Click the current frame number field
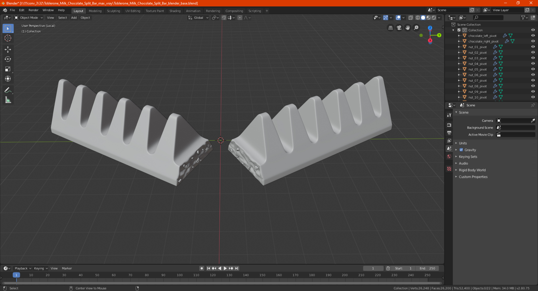This screenshot has height=291, width=538. pyautogui.click(x=373, y=268)
